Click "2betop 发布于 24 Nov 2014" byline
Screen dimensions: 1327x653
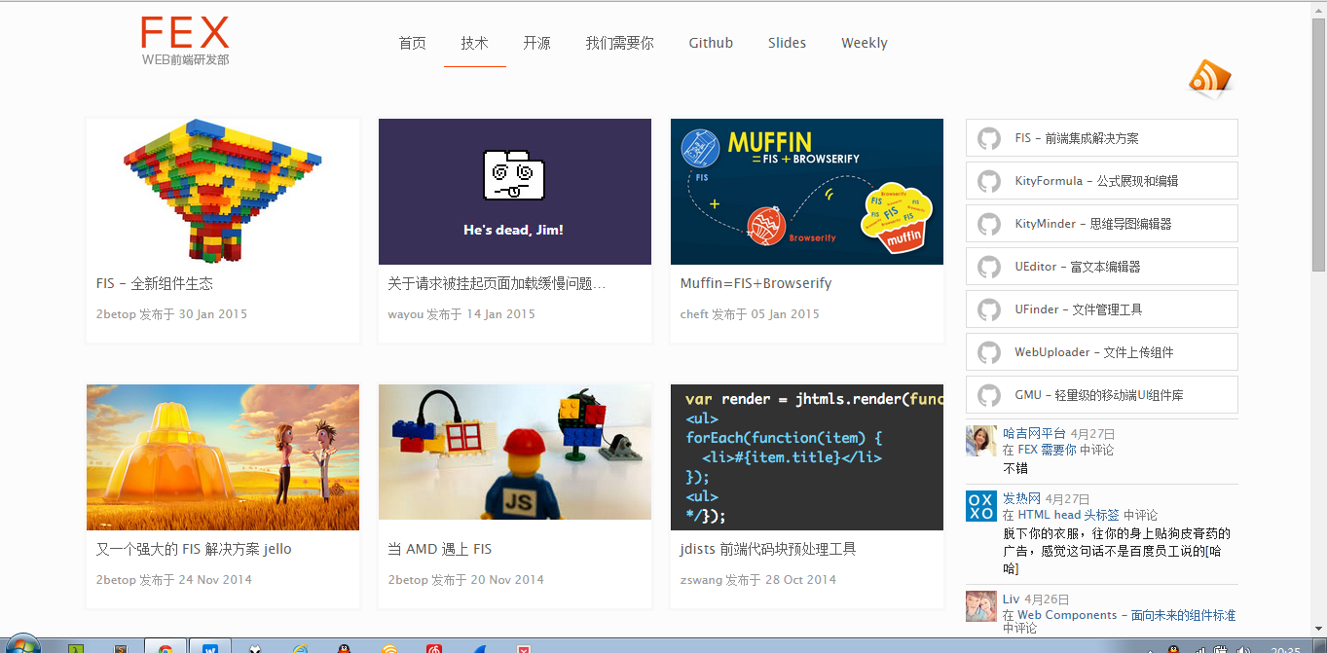click(x=173, y=580)
